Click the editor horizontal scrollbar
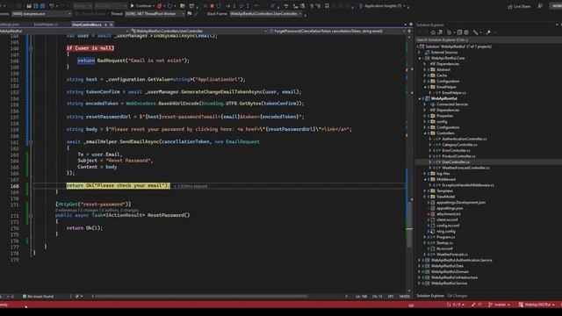Screen dimensions: 562x316 tap(202, 297)
